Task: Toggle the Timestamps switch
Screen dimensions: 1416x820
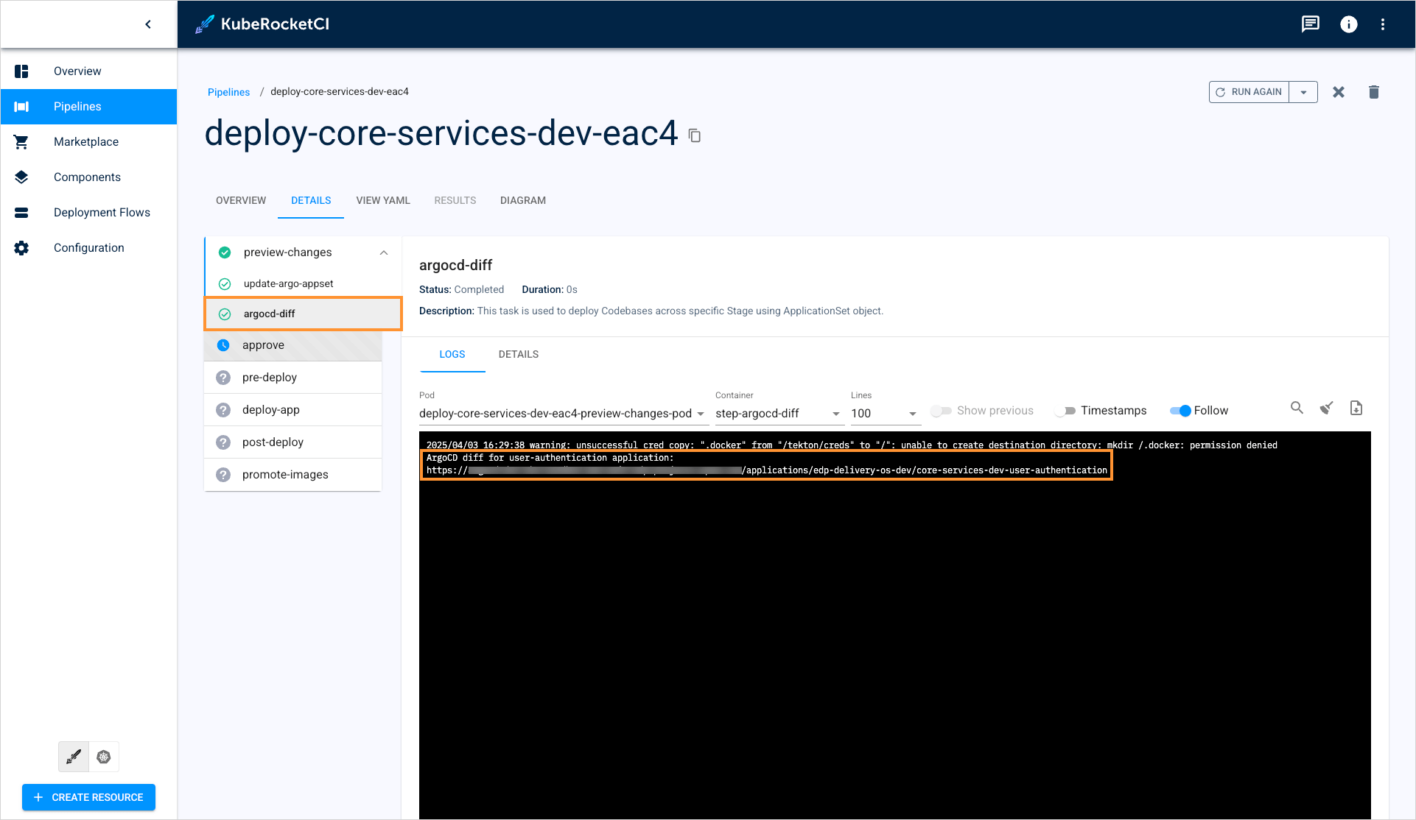Action: (1065, 411)
